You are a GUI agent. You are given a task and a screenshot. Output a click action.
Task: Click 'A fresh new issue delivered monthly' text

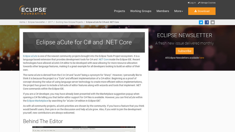pos(185,43)
